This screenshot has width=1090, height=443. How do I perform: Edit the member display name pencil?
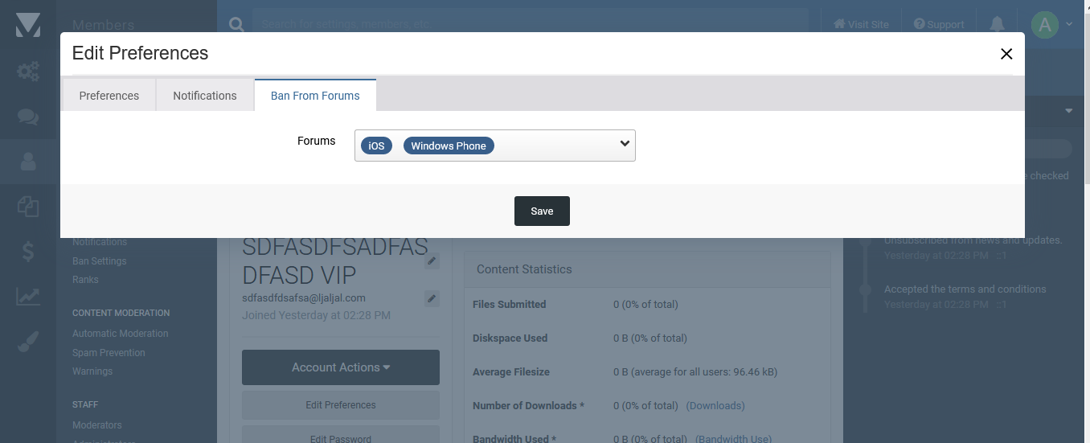(x=432, y=260)
